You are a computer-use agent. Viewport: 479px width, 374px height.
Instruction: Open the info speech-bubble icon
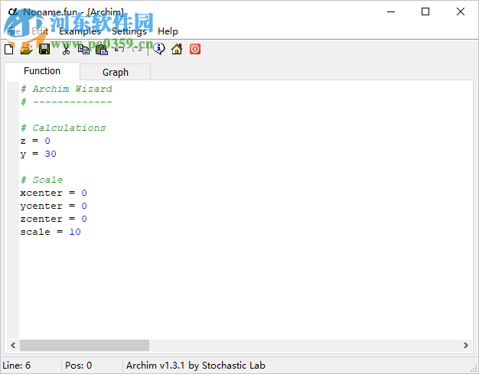click(x=159, y=49)
